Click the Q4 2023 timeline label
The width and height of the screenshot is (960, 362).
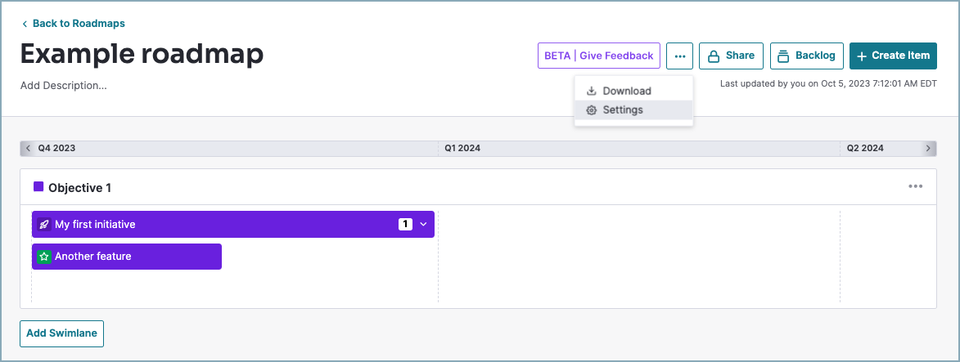pos(57,148)
